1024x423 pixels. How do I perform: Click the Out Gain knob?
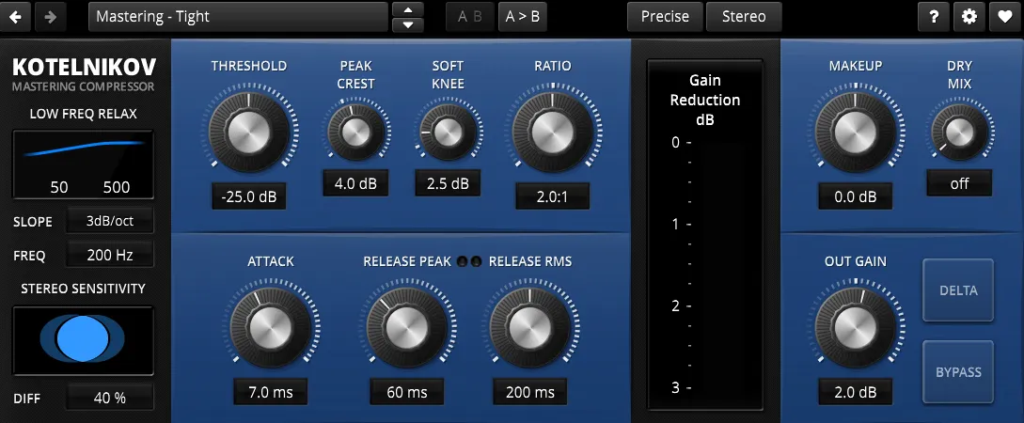pos(856,328)
